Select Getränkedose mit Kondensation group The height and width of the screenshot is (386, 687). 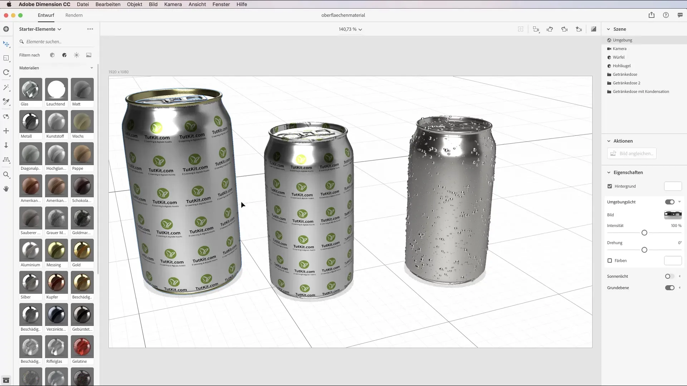[x=644, y=91]
